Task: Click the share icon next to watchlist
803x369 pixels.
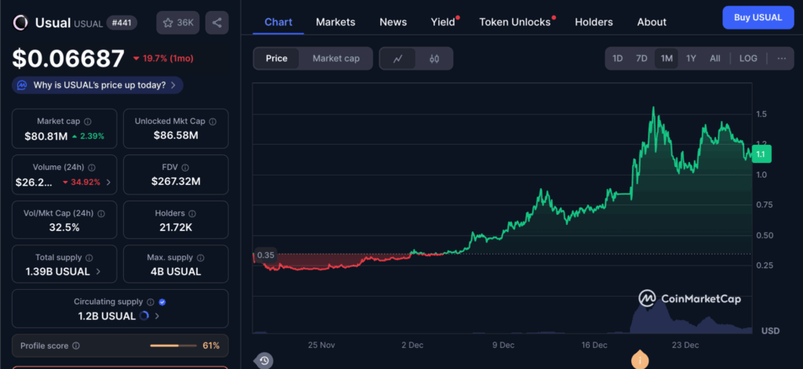Action: point(216,23)
